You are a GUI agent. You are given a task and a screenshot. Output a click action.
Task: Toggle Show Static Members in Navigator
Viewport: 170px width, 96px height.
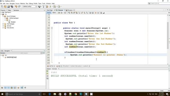point(8,88)
